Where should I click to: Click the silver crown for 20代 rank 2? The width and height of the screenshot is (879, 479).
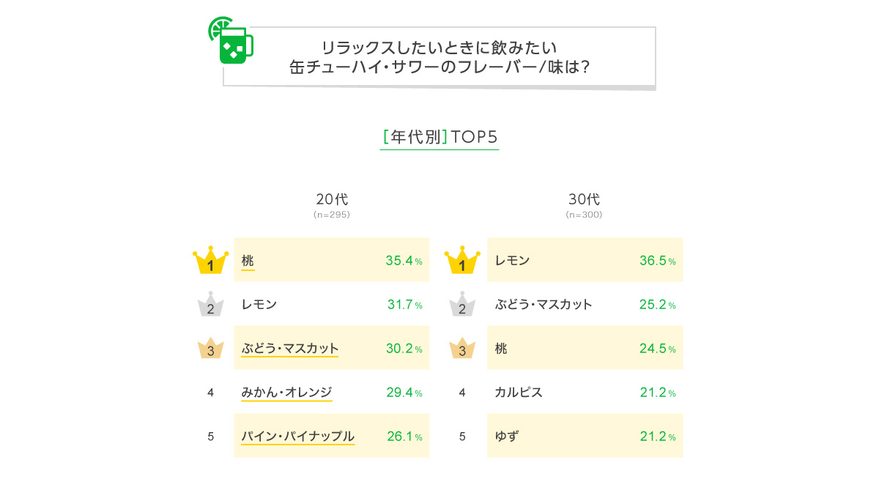point(210,304)
